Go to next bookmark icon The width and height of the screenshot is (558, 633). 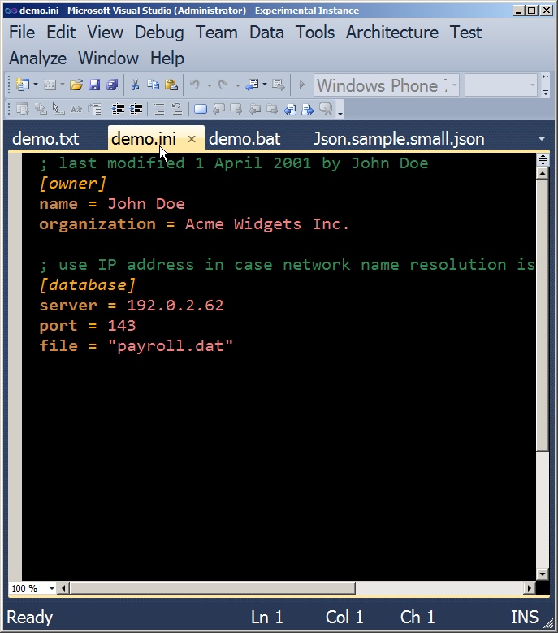coord(236,109)
